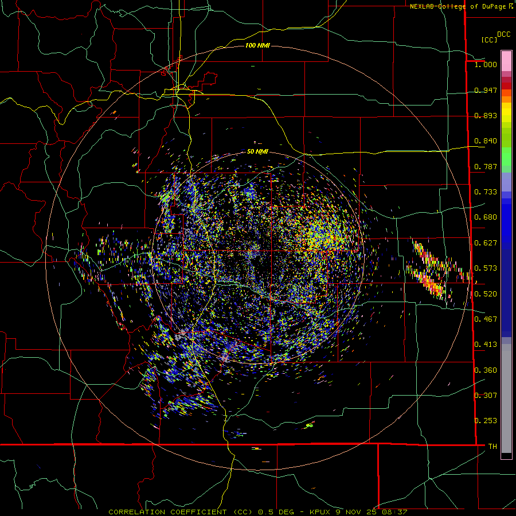The image size is (516, 516).
Task: Click the 0.253 scale value
Action: [x=486, y=421]
